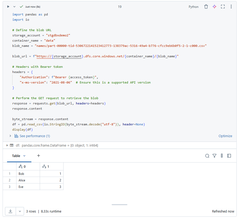Toggle the column visibility panel icon
Image resolution: width=238 pixels, height=218 pixels.
229,156
